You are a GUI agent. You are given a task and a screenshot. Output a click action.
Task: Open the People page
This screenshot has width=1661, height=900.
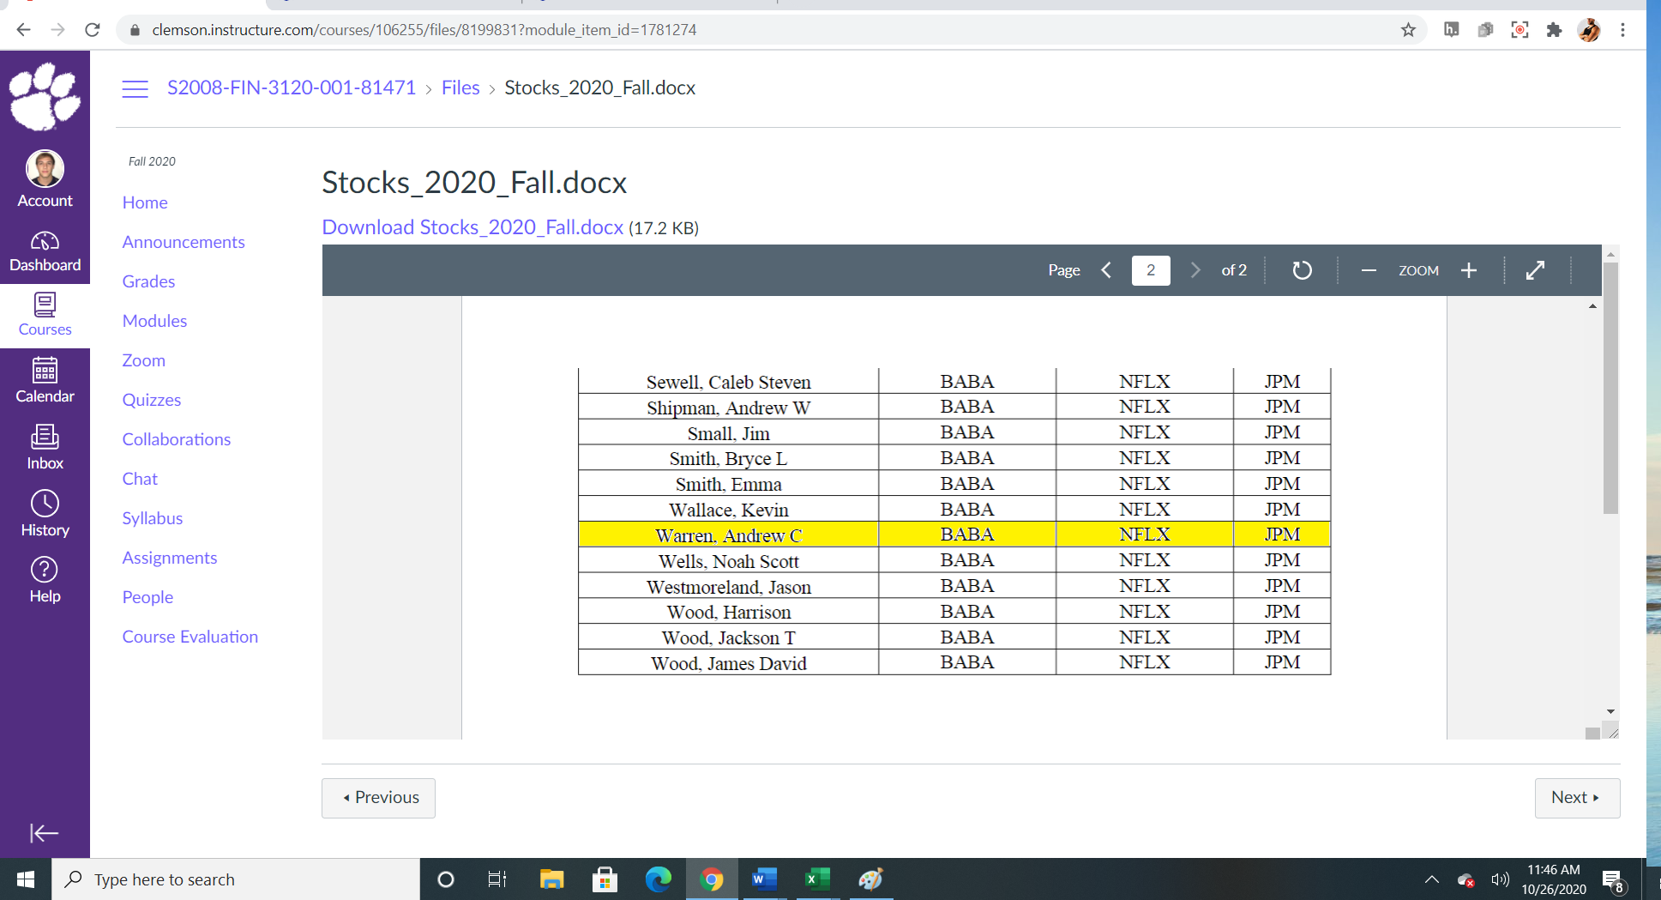pyautogui.click(x=147, y=597)
